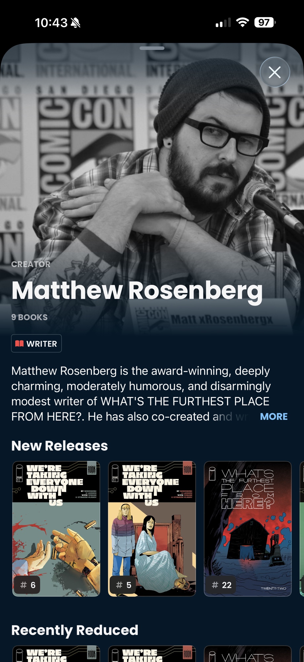Tap the silent mode bell icon
This screenshot has height=662, width=304.
75,23
